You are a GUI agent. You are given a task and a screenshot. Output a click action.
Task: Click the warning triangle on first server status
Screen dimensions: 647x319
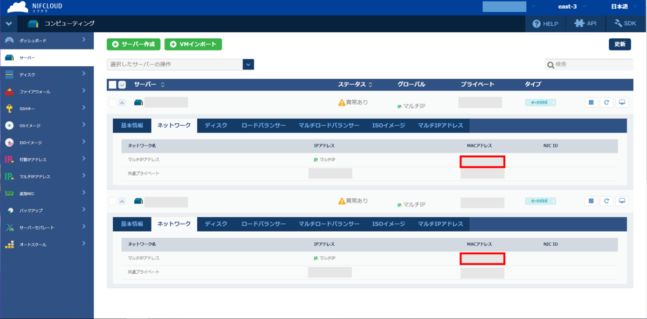click(x=341, y=102)
